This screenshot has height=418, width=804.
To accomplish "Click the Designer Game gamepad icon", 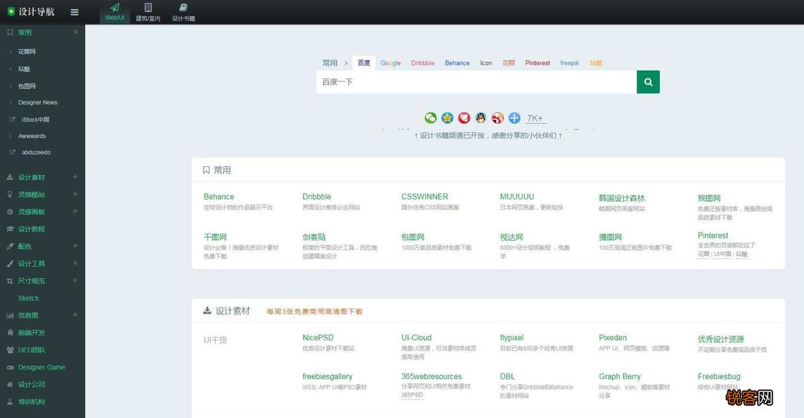I will pos(10,367).
